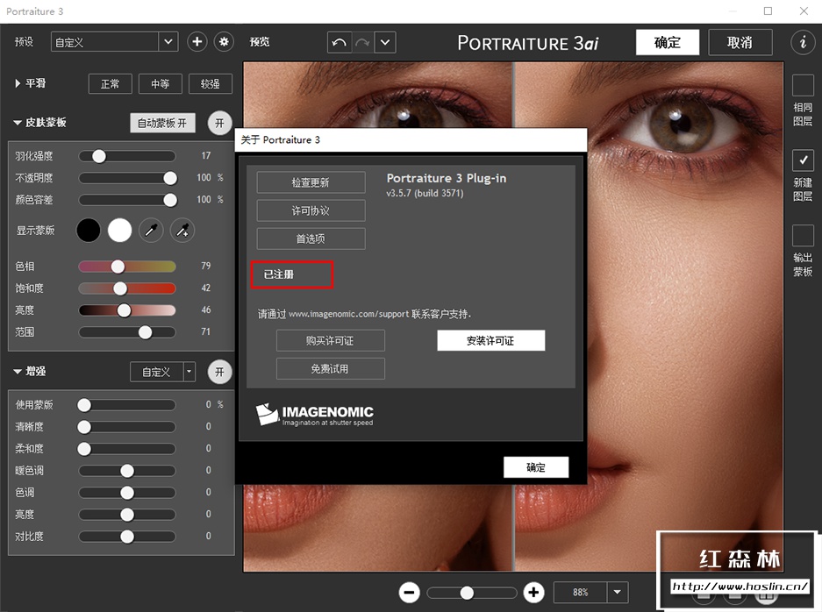Image resolution: width=822 pixels, height=612 pixels.
Task: Click the 颜色容差 slider
Action: coord(127,200)
